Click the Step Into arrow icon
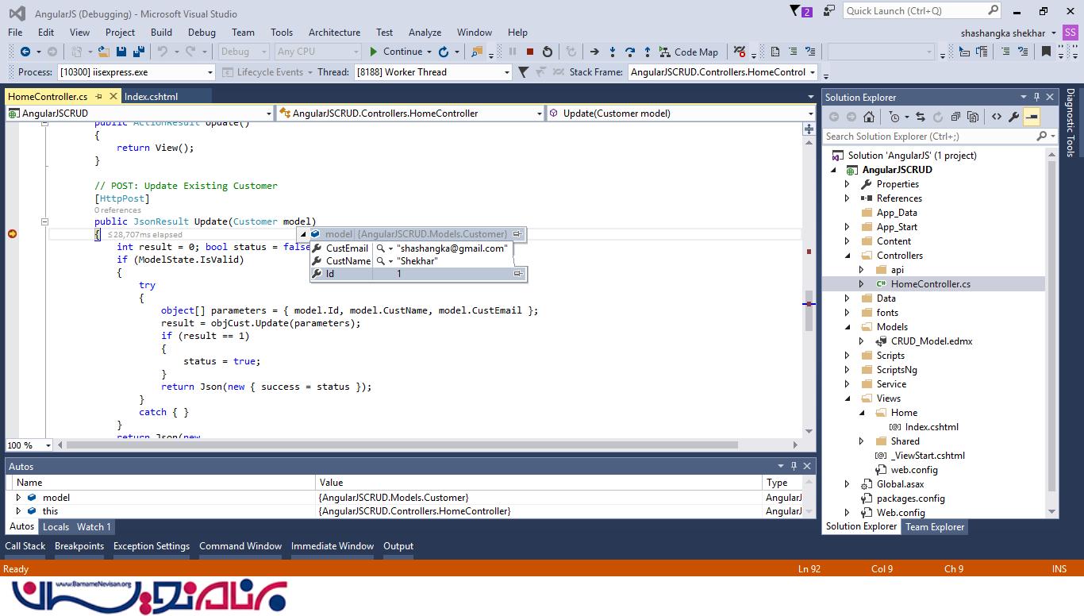The width and height of the screenshot is (1084, 616). tap(612, 52)
